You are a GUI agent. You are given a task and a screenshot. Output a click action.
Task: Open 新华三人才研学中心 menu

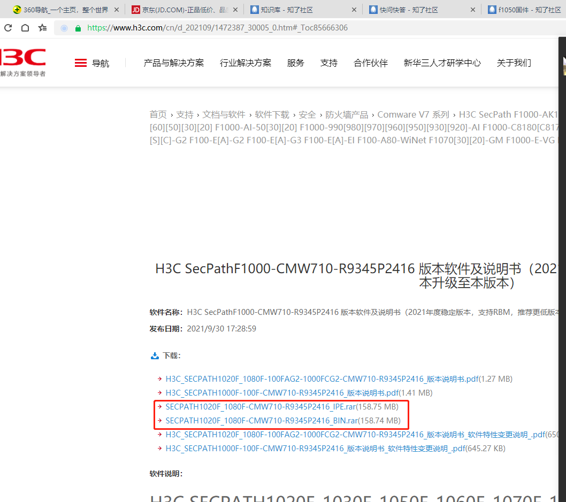click(442, 63)
